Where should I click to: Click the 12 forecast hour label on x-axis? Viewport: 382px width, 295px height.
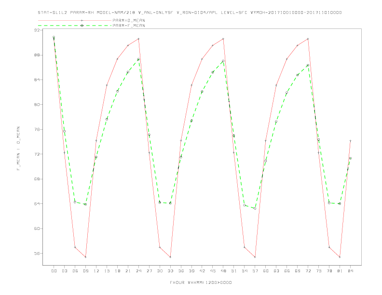tap(96, 271)
